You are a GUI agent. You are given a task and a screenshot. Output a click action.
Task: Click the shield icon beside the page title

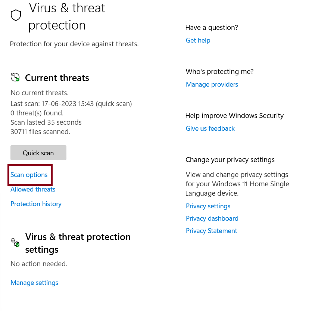(16, 15)
